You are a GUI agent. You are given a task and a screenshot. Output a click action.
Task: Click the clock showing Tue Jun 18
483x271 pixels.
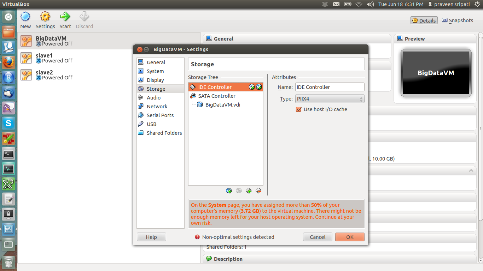click(x=401, y=4)
